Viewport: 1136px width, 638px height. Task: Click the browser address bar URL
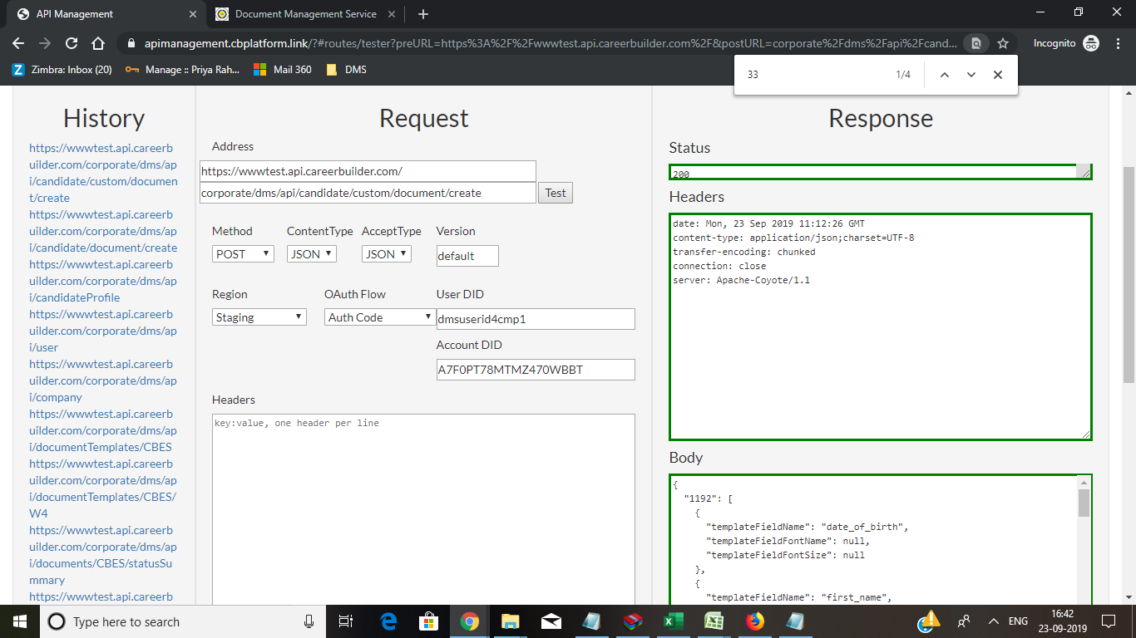549,43
